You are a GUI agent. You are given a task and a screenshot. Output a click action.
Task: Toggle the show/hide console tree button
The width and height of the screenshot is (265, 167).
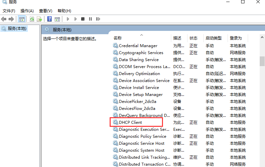tap(22, 19)
